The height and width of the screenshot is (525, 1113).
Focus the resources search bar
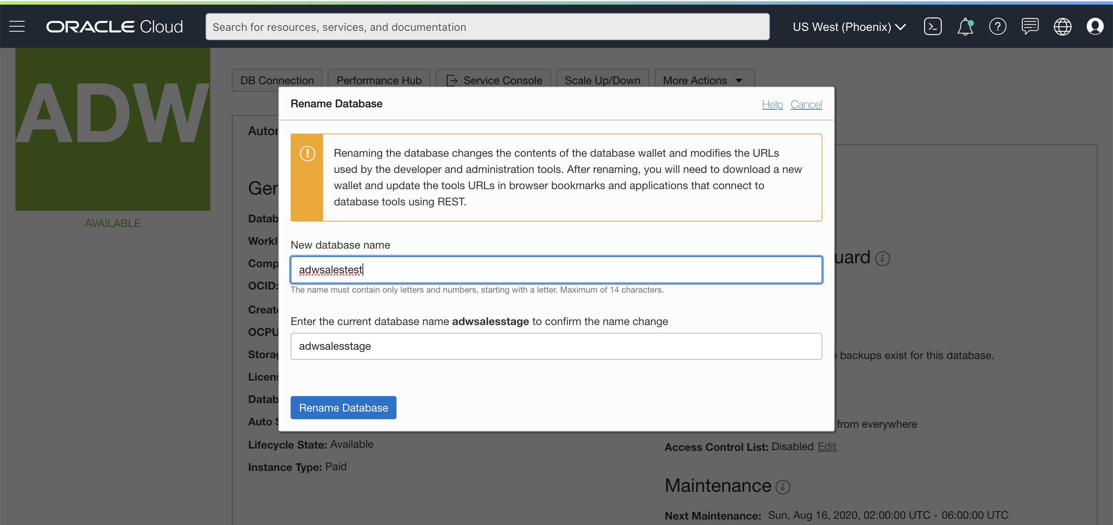click(x=487, y=27)
